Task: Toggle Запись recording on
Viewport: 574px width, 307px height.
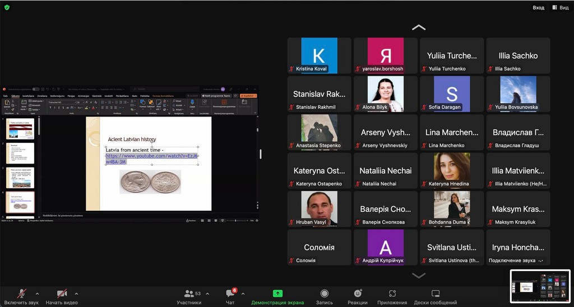Action: 324,297
